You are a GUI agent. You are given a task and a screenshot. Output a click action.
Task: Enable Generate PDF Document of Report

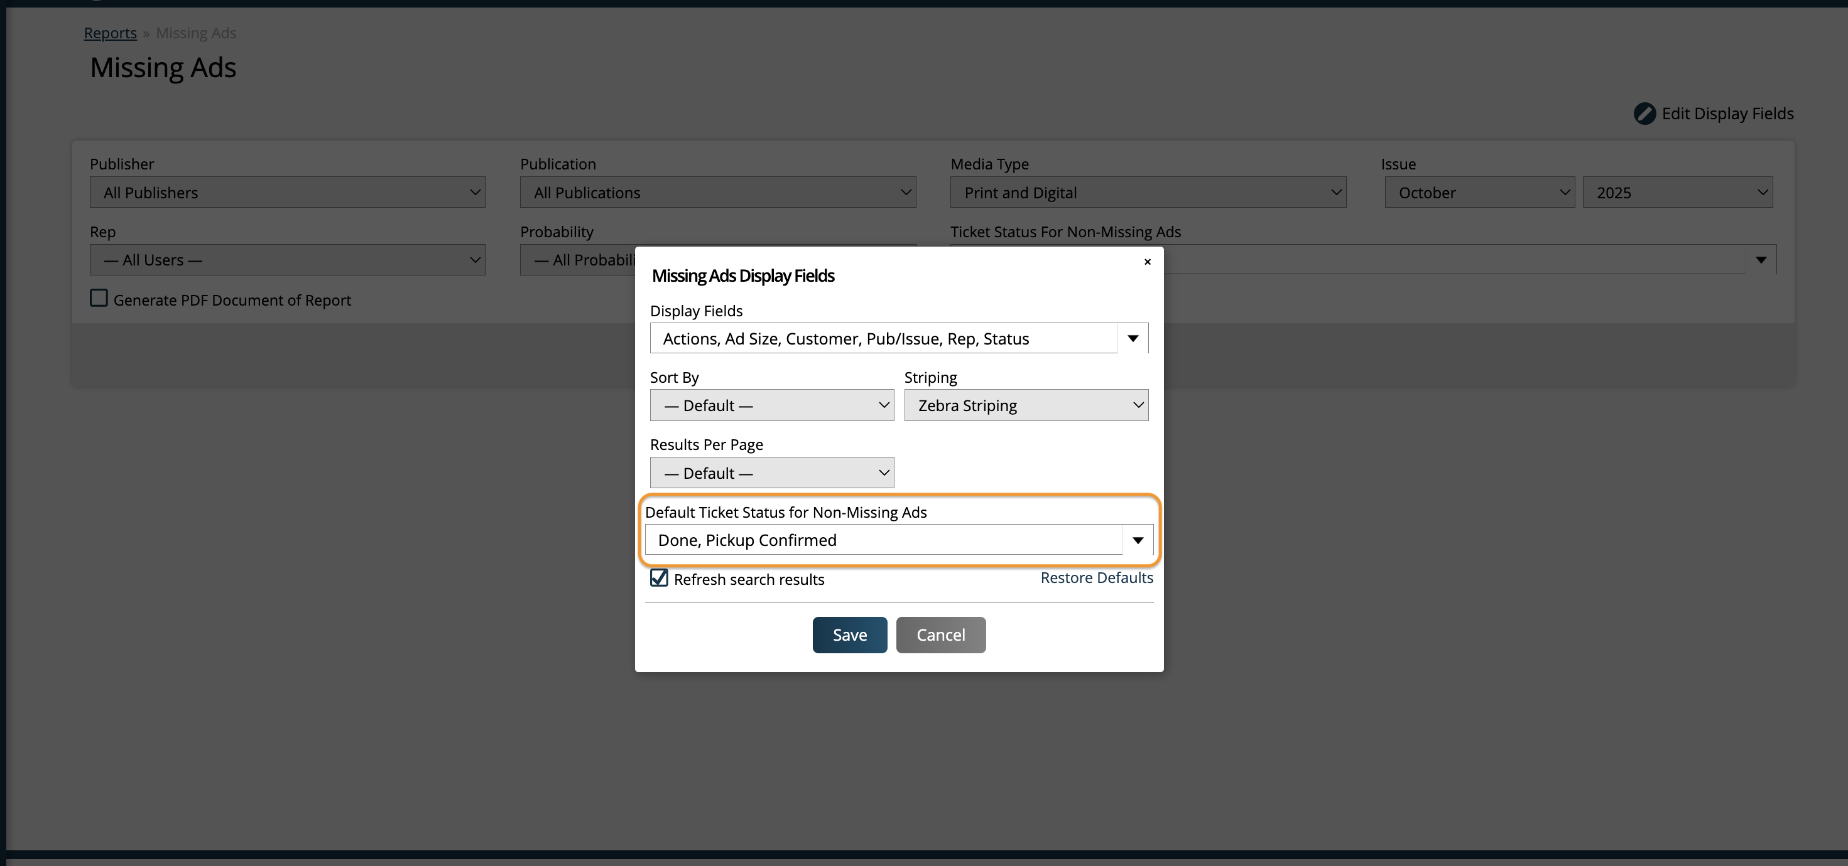tap(99, 298)
